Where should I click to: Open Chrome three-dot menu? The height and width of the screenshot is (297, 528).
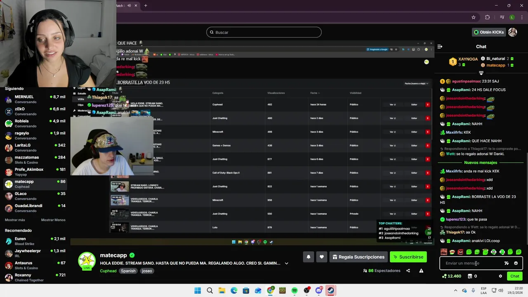[x=522, y=17]
